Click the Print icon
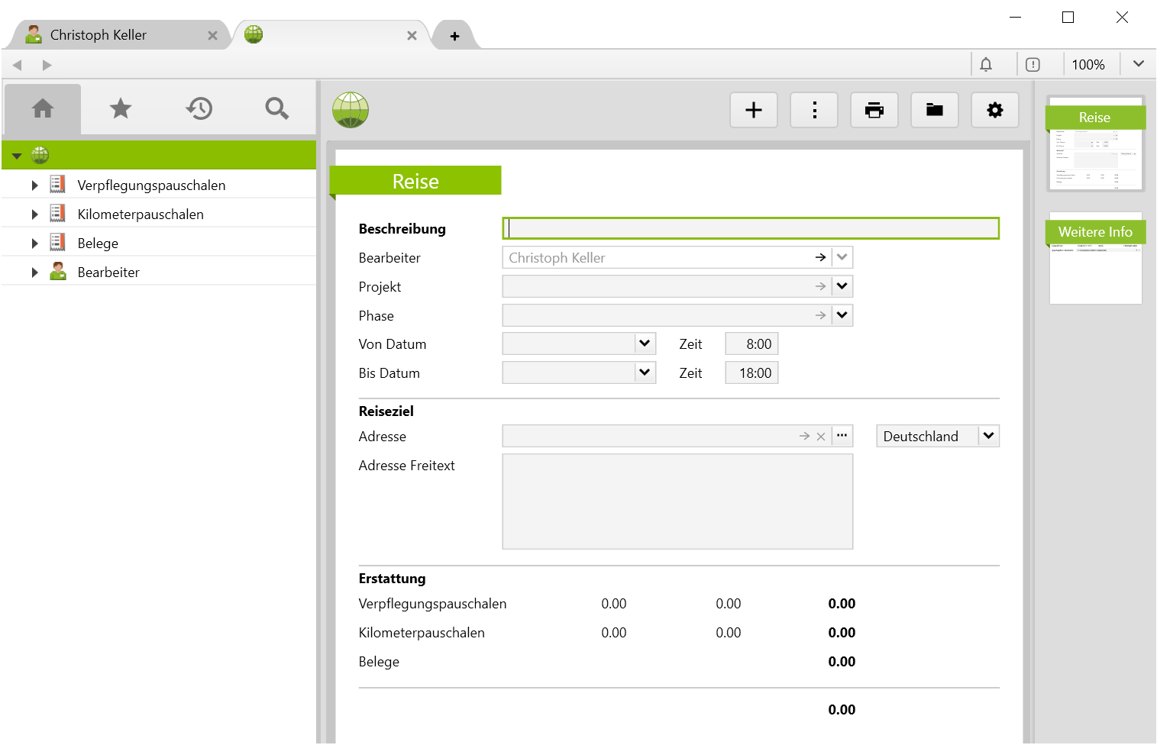 (x=874, y=111)
